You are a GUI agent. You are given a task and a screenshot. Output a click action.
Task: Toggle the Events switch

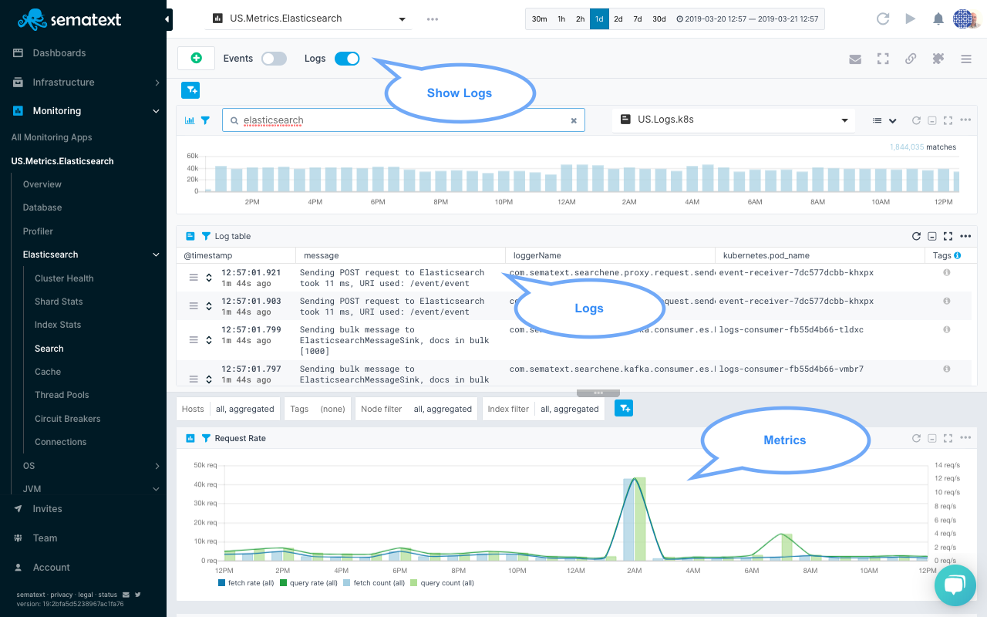274,59
